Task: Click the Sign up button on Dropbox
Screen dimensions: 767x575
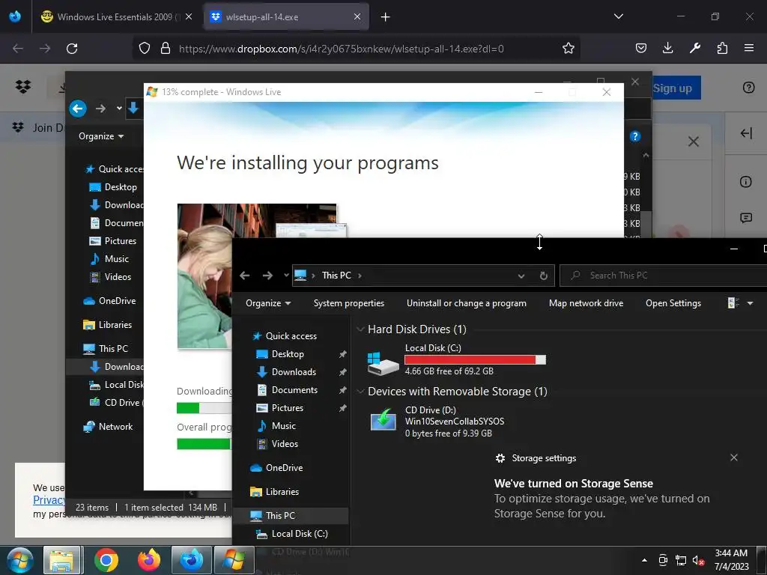Action: point(676,88)
